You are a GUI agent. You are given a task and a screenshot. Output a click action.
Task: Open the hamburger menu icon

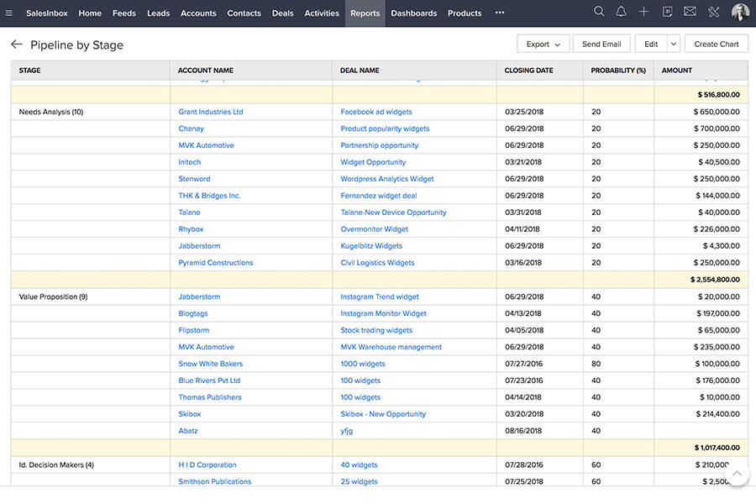coord(9,13)
